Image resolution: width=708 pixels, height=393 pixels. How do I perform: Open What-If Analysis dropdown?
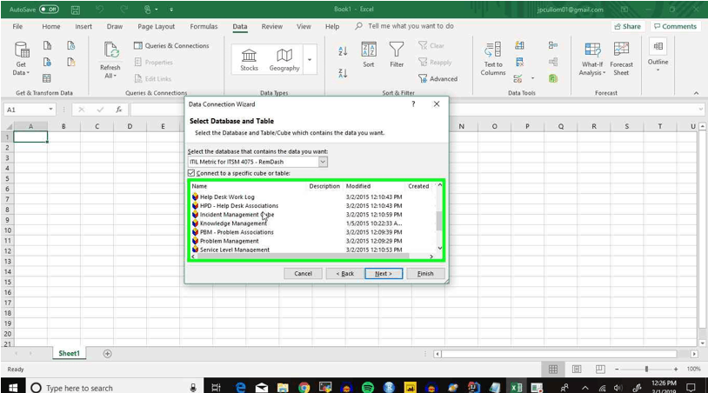click(592, 58)
